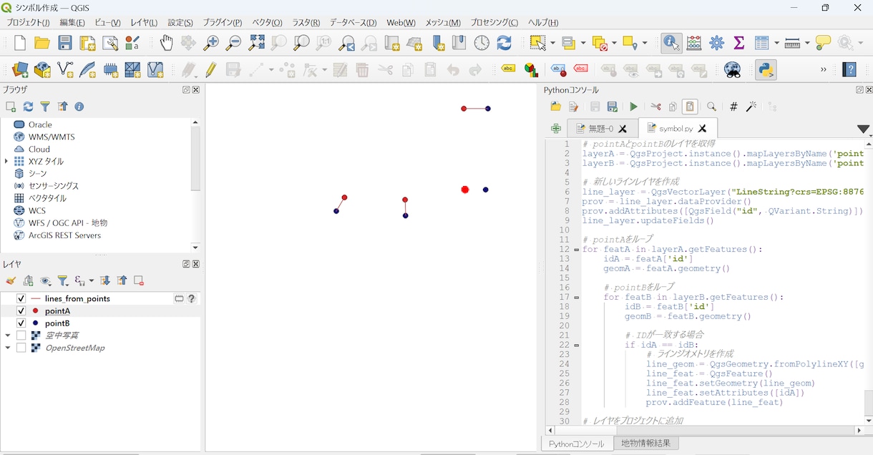Toggle visibility of lines_from_points layer
This screenshot has width=873, height=455.
(x=21, y=299)
